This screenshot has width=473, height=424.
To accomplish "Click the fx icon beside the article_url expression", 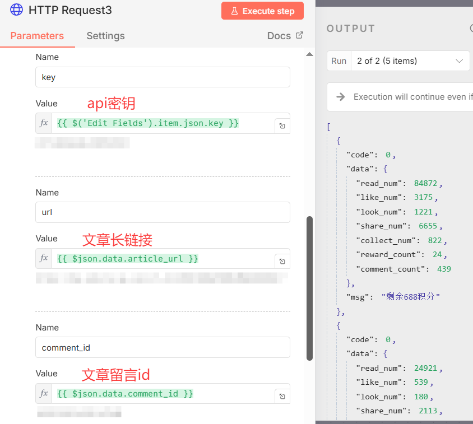I will pos(44,258).
